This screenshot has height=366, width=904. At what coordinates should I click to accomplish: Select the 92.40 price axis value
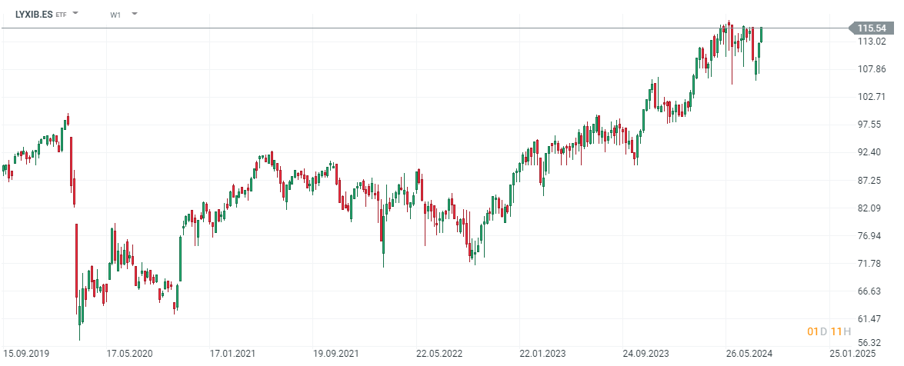[871, 152]
